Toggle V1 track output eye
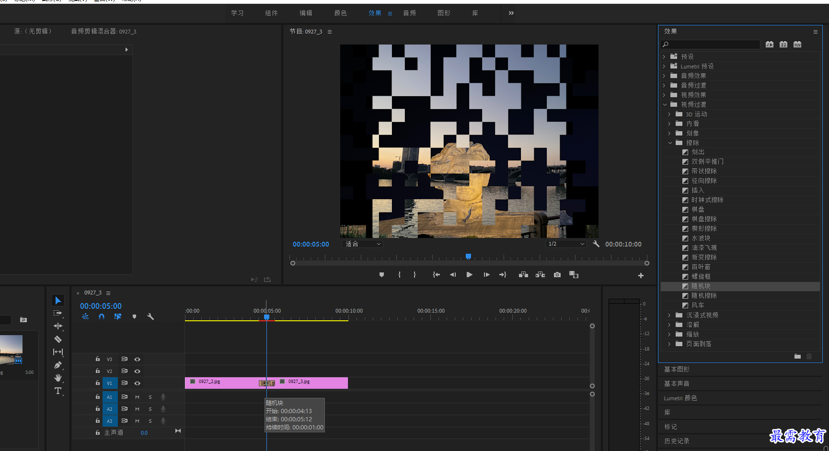The height and width of the screenshot is (451, 829). coord(137,383)
